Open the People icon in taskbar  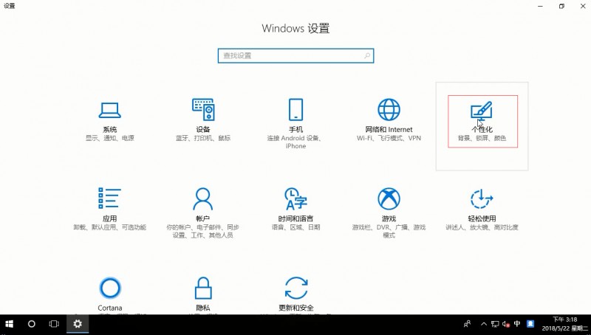coord(468,324)
